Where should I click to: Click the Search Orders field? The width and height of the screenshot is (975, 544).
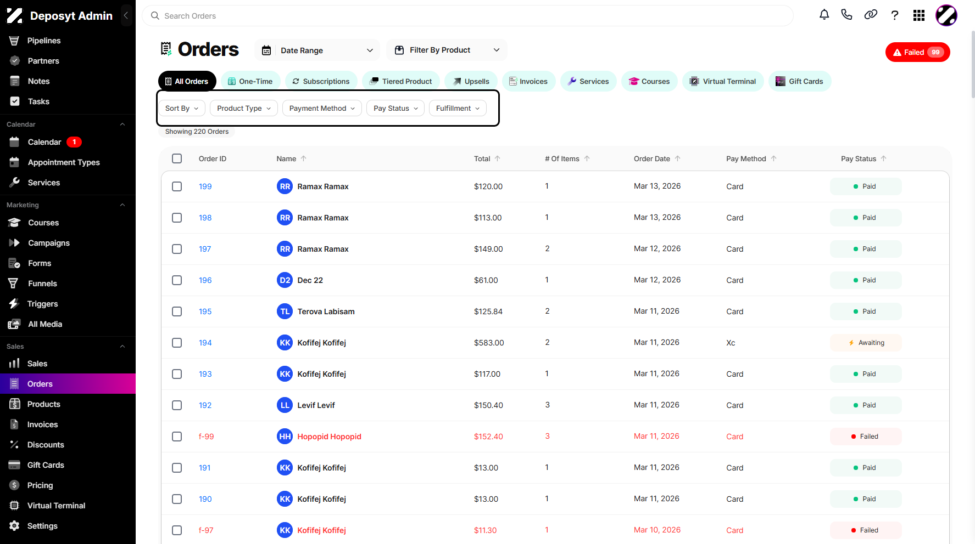[x=467, y=16]
